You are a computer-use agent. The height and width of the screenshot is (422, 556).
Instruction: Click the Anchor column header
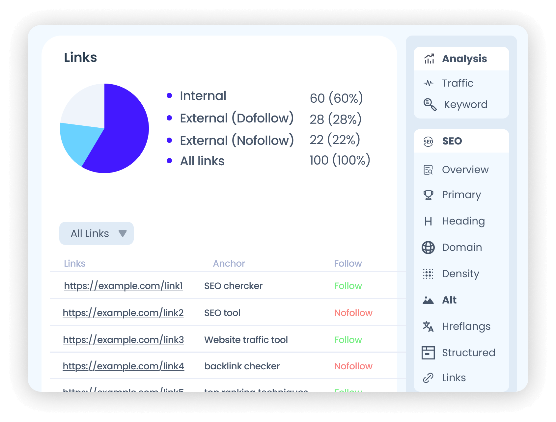(x=229, y=263)
